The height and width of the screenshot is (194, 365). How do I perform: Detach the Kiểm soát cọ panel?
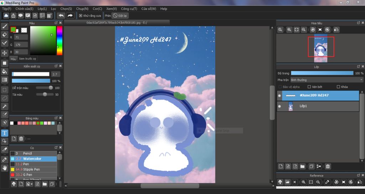[x=56, y=66]
